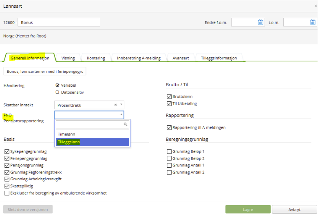Open the Skattbar inntekt dropdown arrow
Viewport: 318px width, 221px height.
(x=121, y=105)
